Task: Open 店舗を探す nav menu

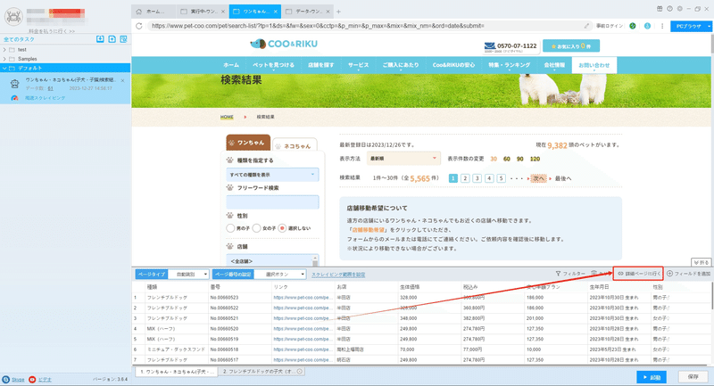Action: [320, 65]
